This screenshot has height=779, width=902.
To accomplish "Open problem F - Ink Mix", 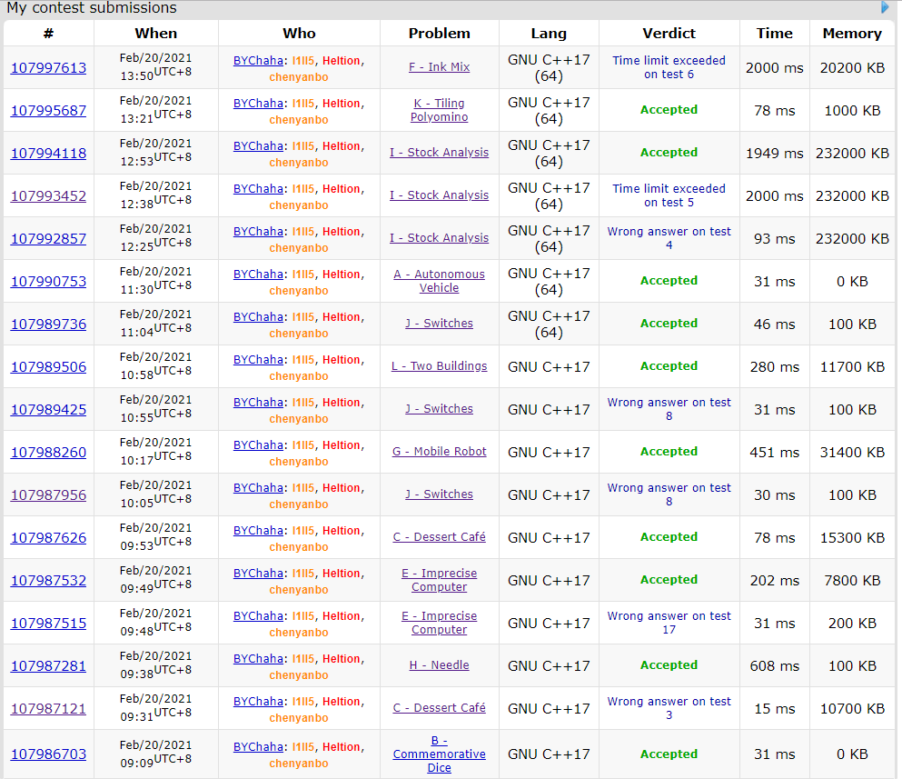I will [x=440, y=67].
